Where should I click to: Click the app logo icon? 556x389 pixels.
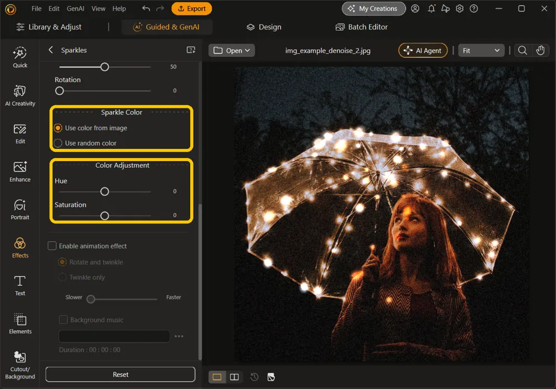10,9
